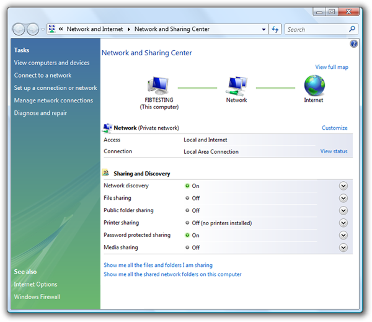Click the breadcrumb arrow after Network and Internet
Image resolution: width=372 pixels, height=322 pixels.
click(x=129, y=29)
